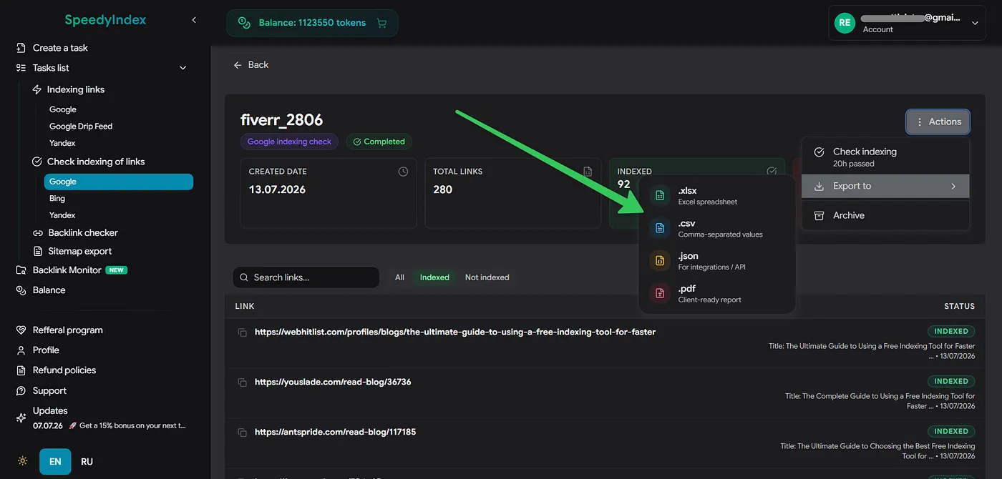Viewport: 1002px width, 479px height.
Task: Open Bing under Check indexing of links
Action: pos(57,199)
